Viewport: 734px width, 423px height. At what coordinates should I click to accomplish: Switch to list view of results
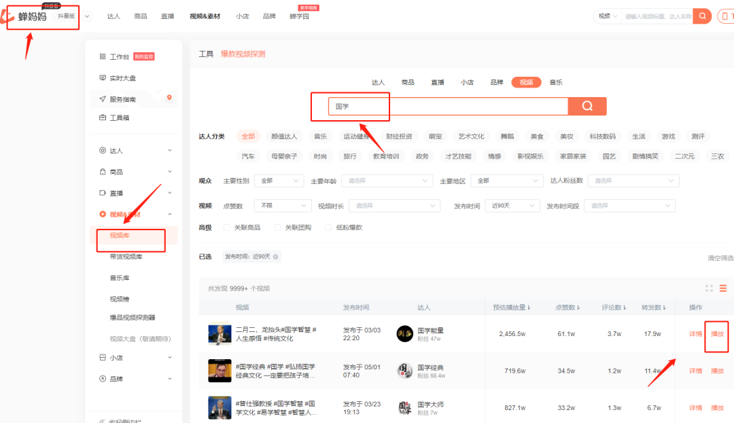(x=723, y=289)
